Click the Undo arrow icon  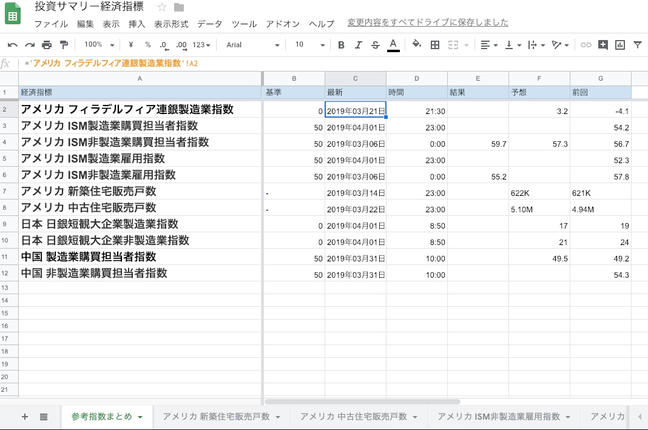pyautogui.click(x=12, y=45)
